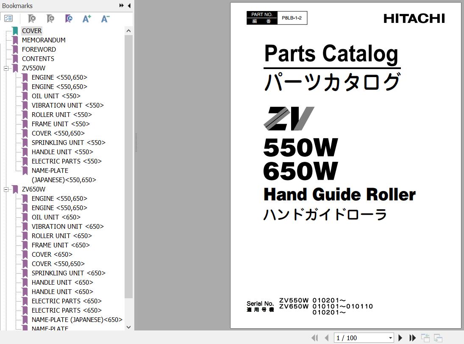Click the previous view icon in the page bar
The width and height of the screenshot is (464, 344).
[425, 338]
